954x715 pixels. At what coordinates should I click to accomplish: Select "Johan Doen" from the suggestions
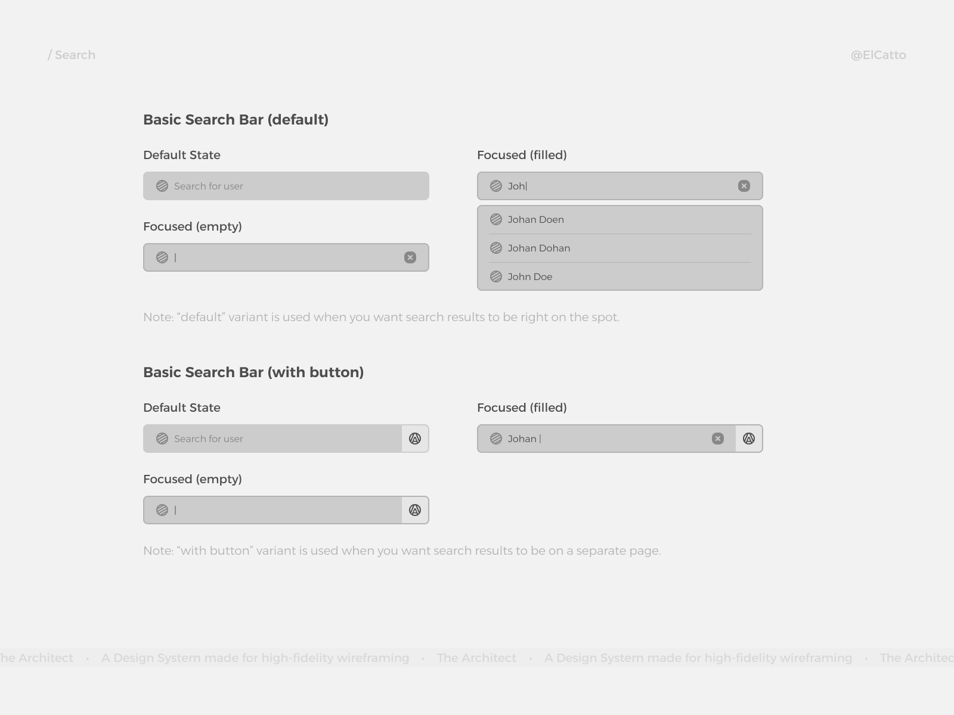click(x=536, y=219)
